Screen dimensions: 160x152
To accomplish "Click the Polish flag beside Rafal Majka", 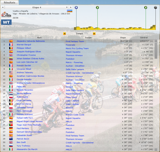I will click(x=11, y=97).
